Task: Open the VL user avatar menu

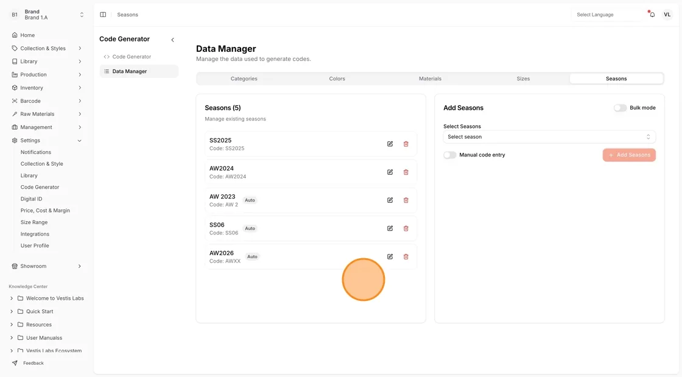Action: point(667,15)
